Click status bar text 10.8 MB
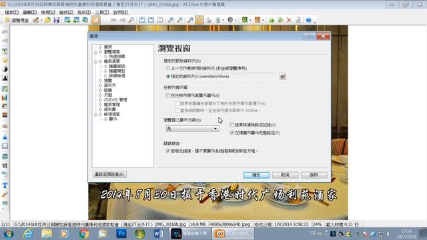The image size is (427, 240). point(197,224)
